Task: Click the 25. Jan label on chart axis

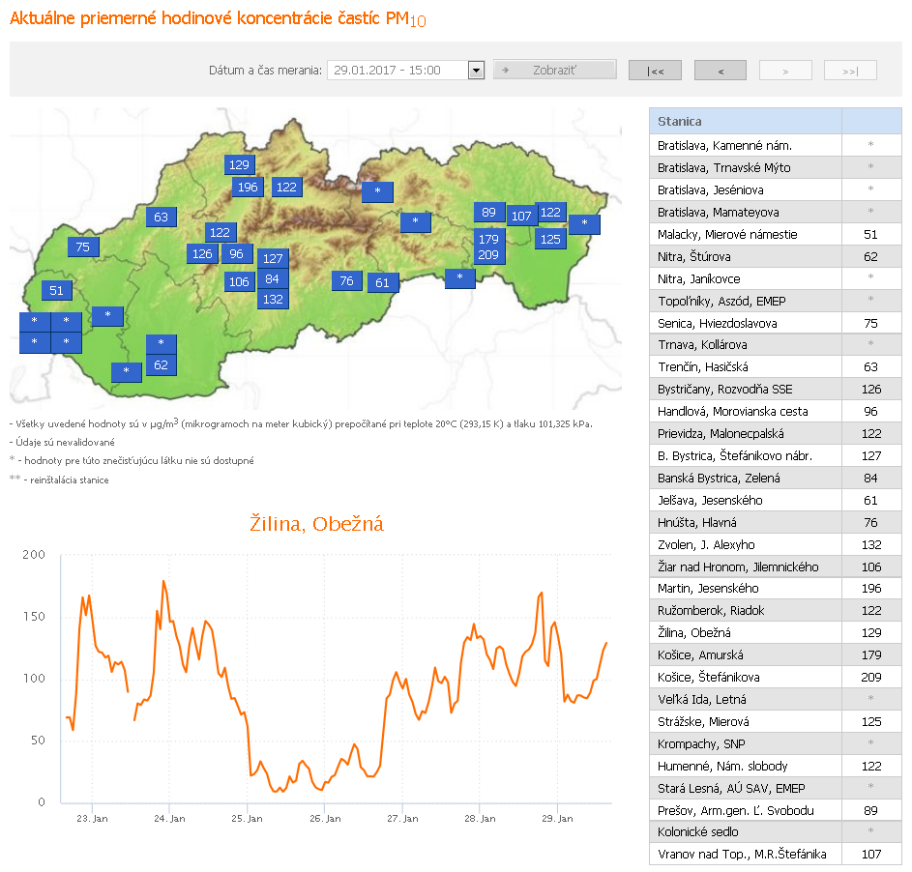Action: coord(247,818)
